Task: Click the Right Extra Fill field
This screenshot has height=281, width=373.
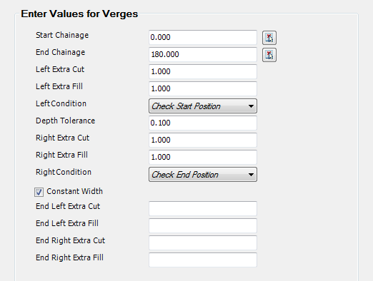Action: 203,157
